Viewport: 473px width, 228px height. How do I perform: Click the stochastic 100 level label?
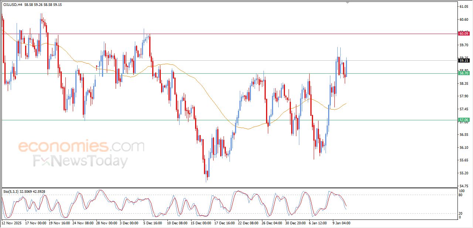(462, 191)
